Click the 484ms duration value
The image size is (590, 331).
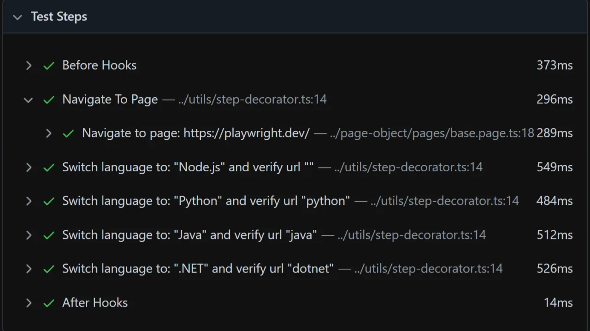tap(555, 201)
